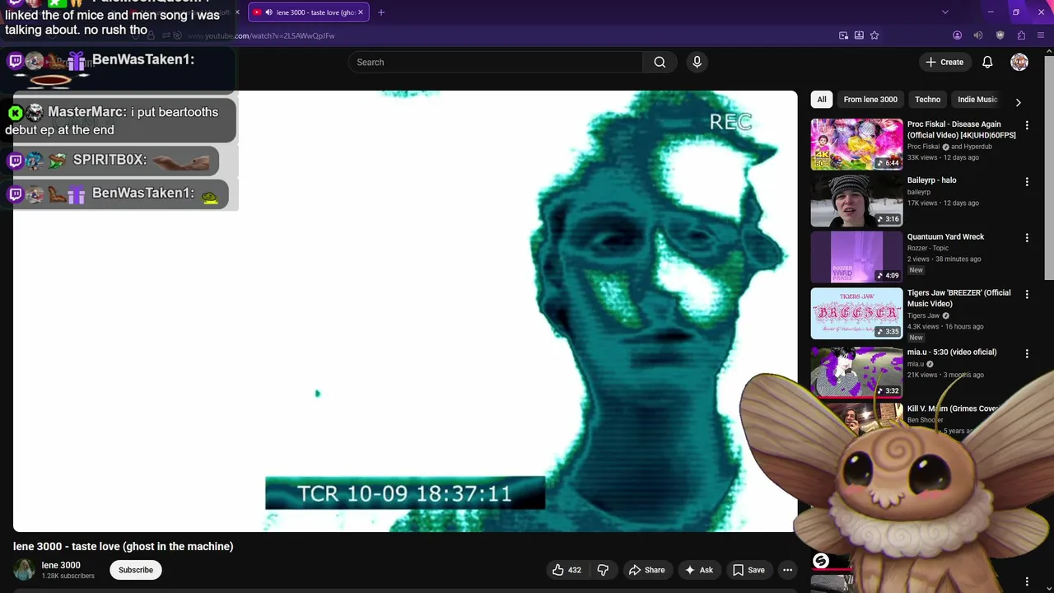Viewport: 1054px width, 593px height.
Task: Click the video player to pause playback
Action: [405, 311]
